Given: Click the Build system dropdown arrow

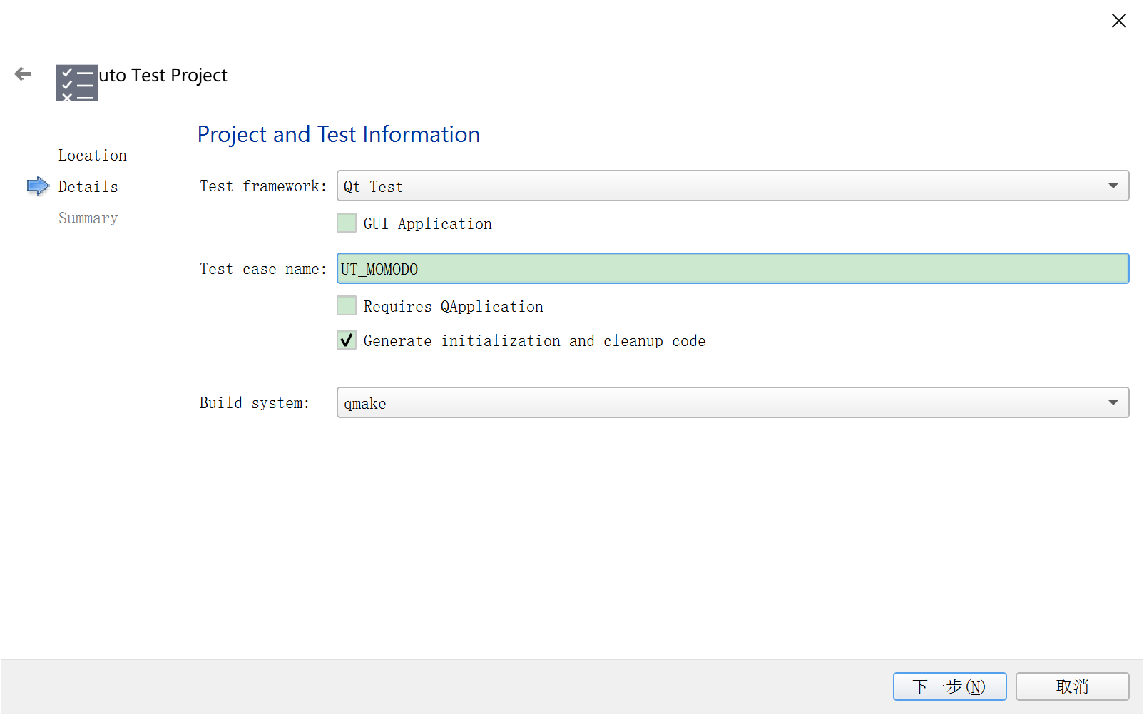Looking at the screenshot, I should 1113,403.
